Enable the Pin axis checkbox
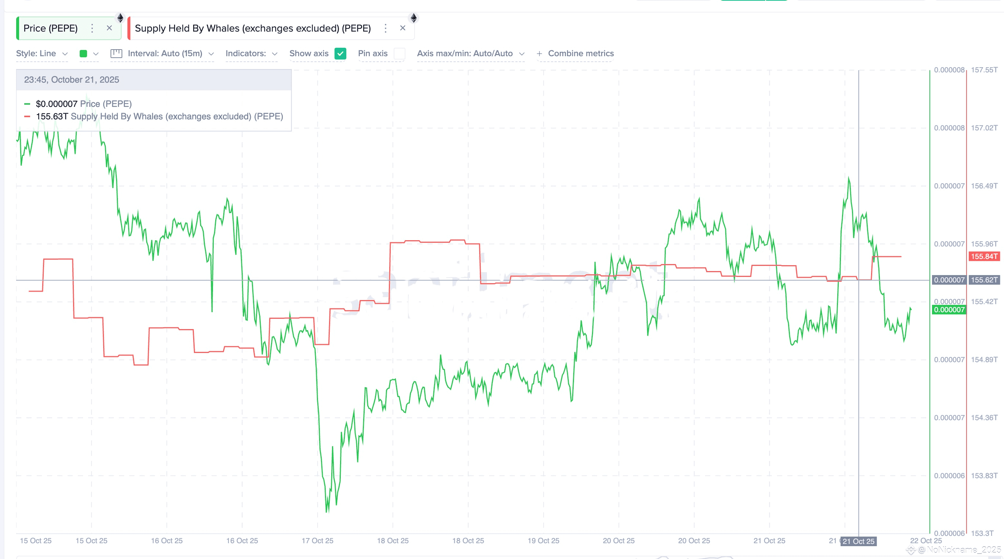The width and height of the screenshot is (1004, 559). (400, 53)
